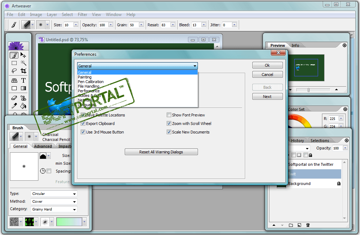360x235 pixels.
Task: Open the History tab
Action: click(x=297, y=141)
